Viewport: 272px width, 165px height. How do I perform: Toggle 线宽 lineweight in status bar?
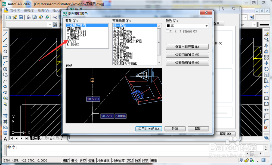point(145,160)
